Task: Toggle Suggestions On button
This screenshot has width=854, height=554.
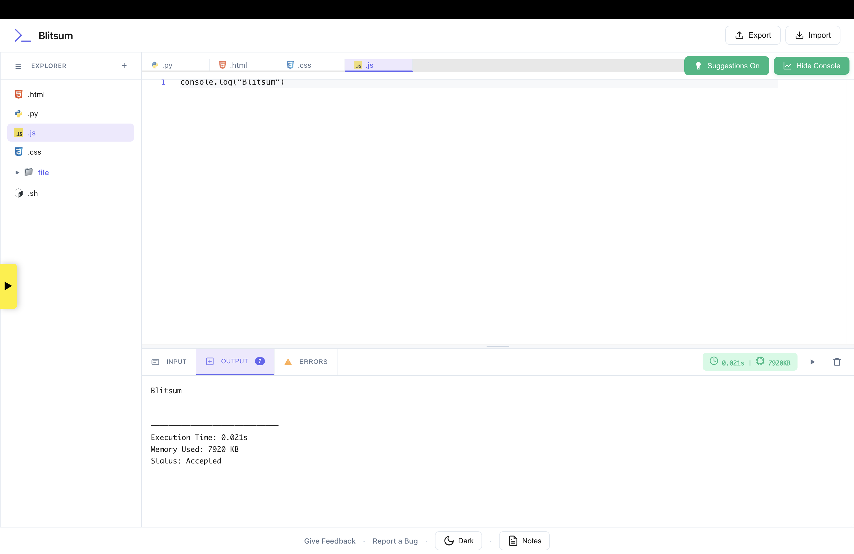Action: pos(726,66)
